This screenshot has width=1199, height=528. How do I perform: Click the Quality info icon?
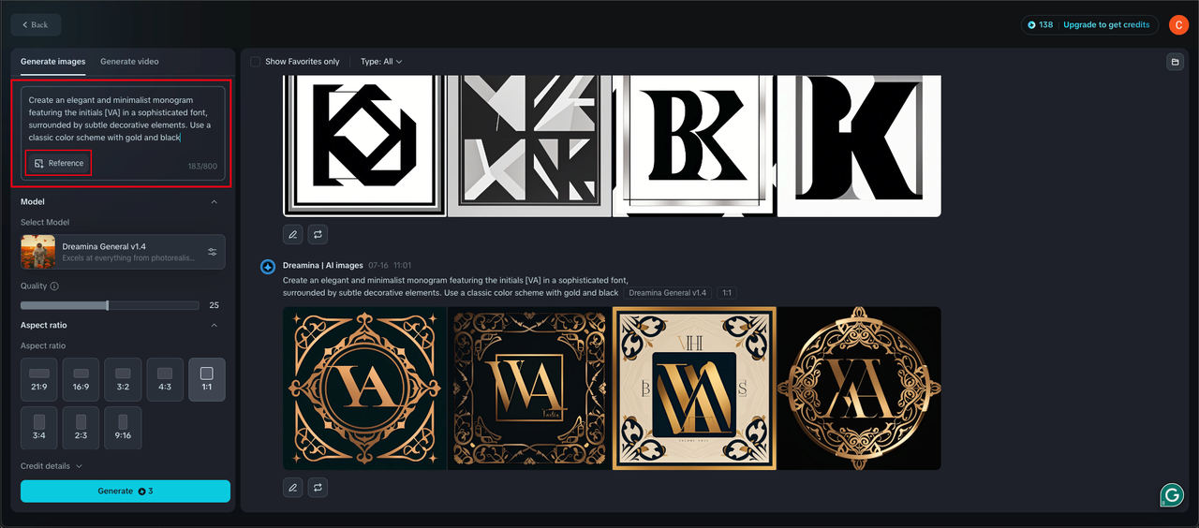[x=54, y=286]
